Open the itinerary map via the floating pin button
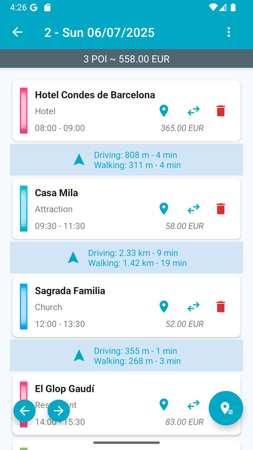The image size is (253, 450). click(226, 408)
